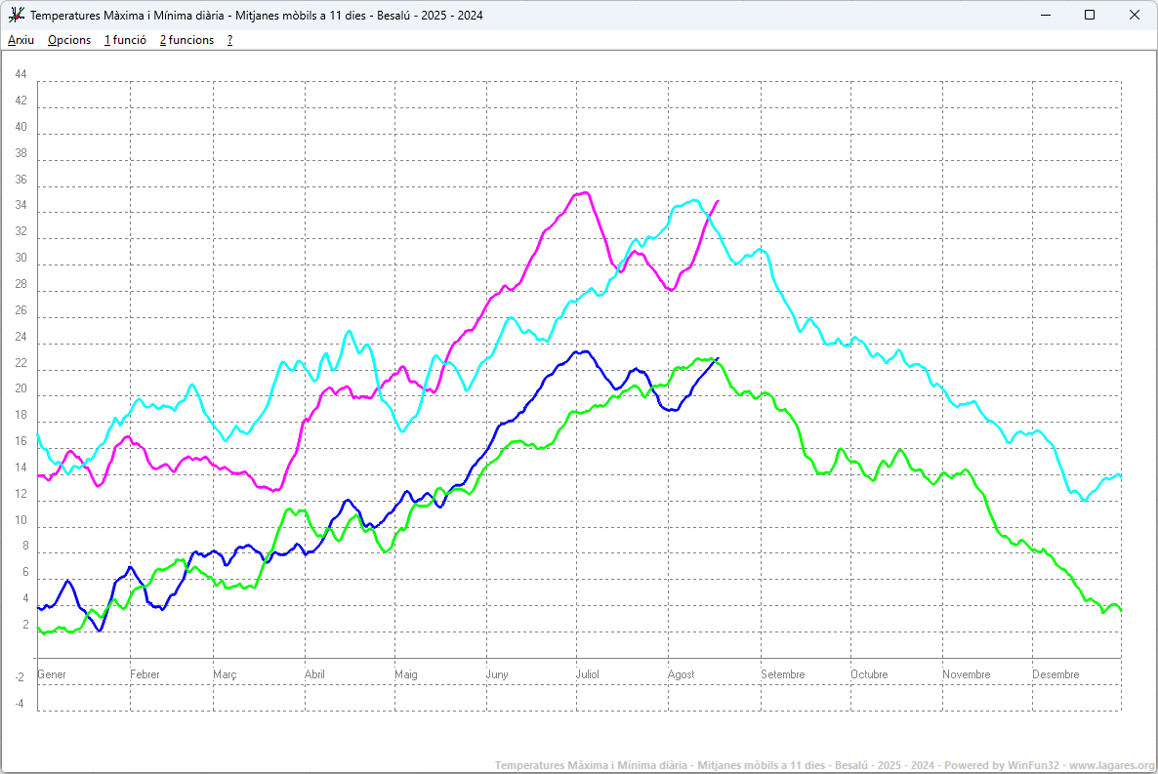1158x774 pixels.
Task: Maximize the temperature chart window
Action: (1090, 15)
